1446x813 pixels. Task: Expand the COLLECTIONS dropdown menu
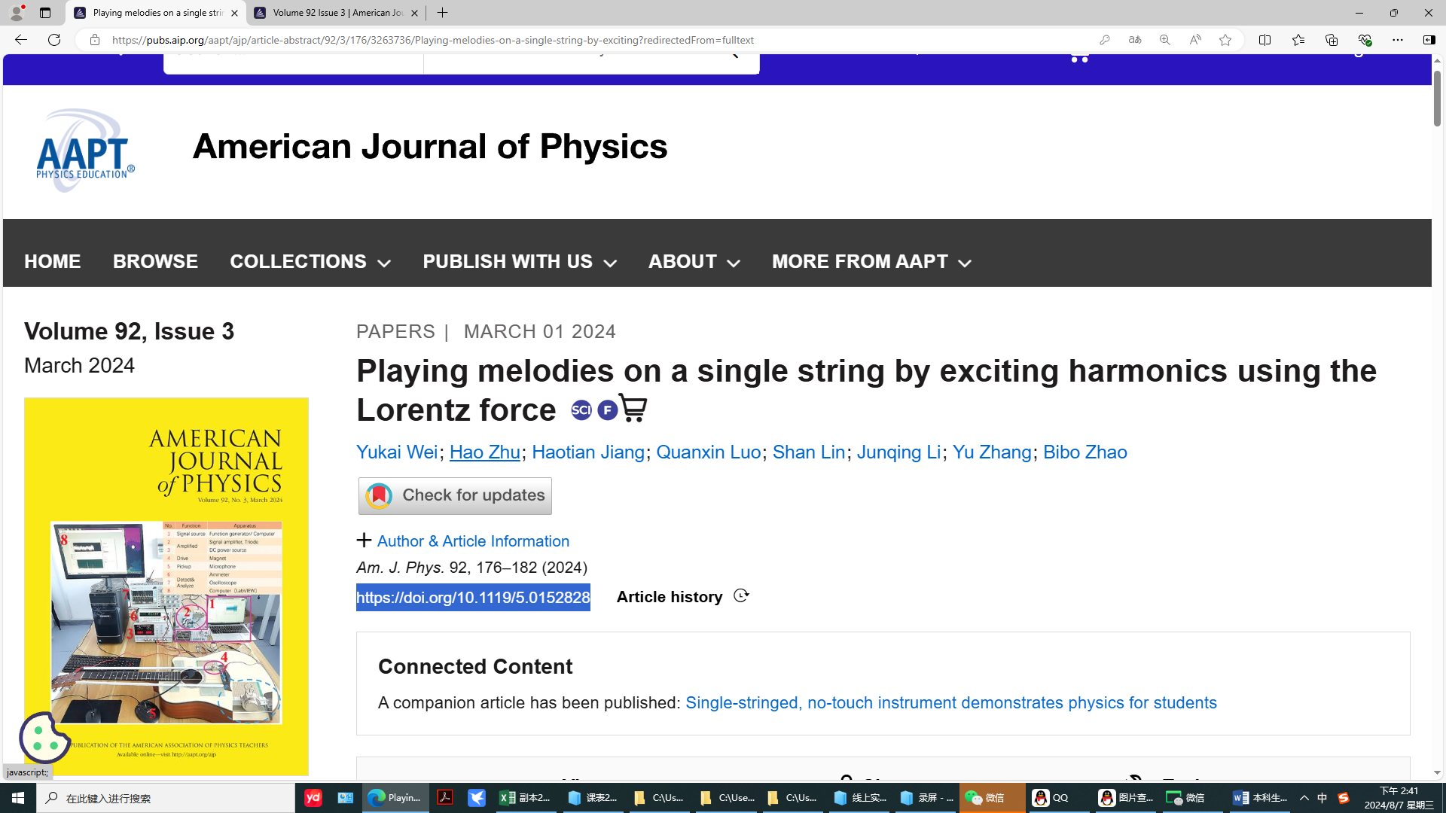click(310, 261)
